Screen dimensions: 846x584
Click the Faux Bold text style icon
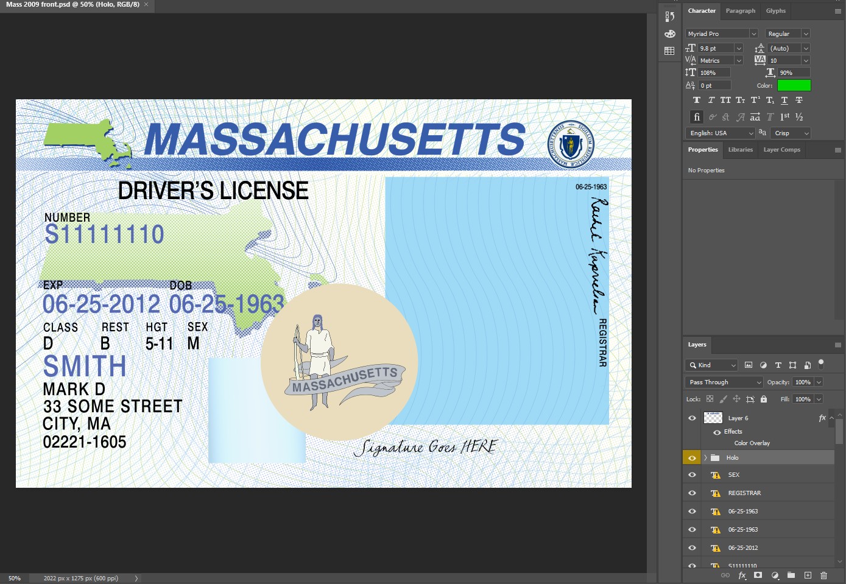[697, 100]
